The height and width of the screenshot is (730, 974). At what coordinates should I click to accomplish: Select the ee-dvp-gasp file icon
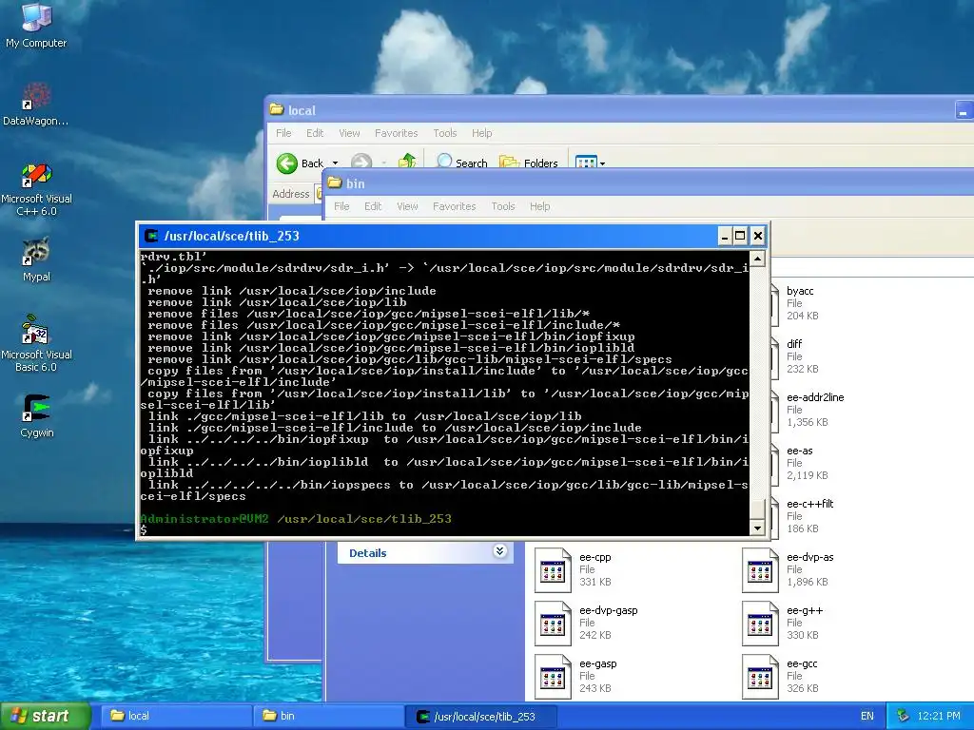click(553, 624)
